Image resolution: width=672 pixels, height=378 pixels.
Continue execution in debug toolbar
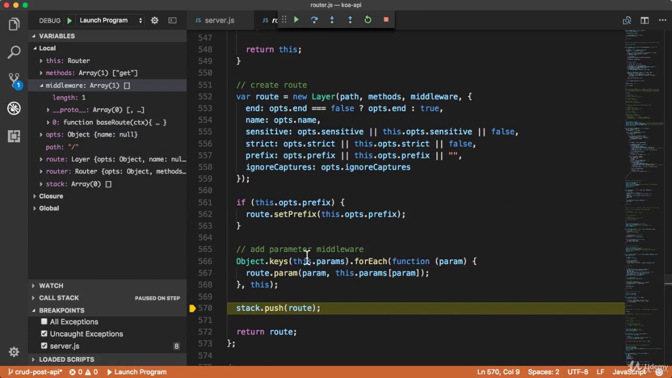(x=296, y=20)
